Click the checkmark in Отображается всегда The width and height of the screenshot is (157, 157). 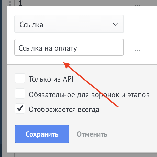[20, 109]
